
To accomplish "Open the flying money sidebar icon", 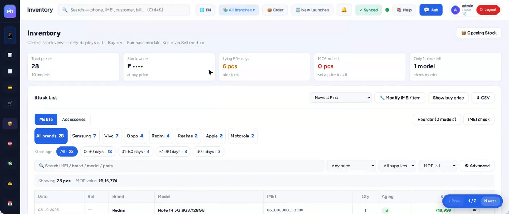I will point(10,163).
